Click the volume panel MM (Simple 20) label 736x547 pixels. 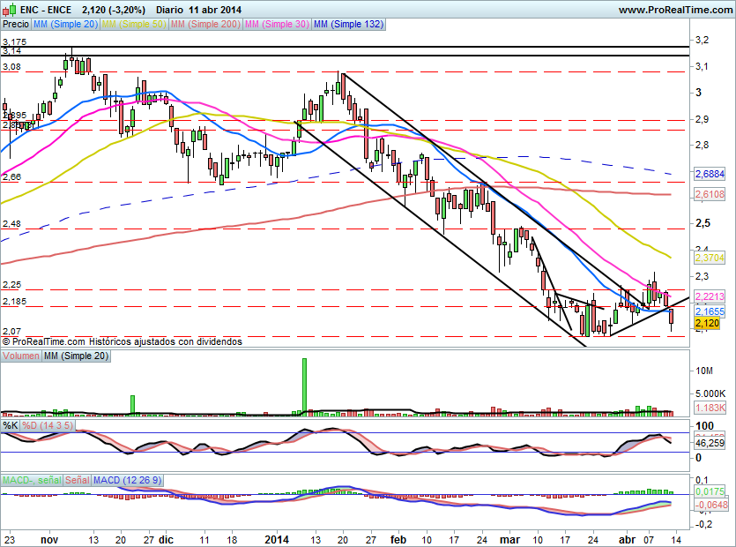tap(77, 355)
